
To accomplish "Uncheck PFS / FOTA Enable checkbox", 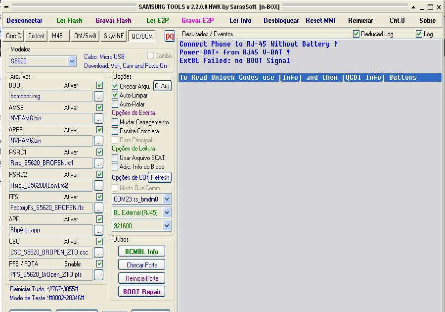I will point(99,263).
